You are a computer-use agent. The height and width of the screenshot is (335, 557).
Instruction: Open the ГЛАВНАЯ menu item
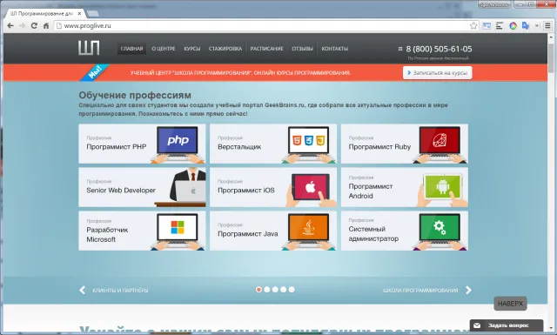pos(131,49)
